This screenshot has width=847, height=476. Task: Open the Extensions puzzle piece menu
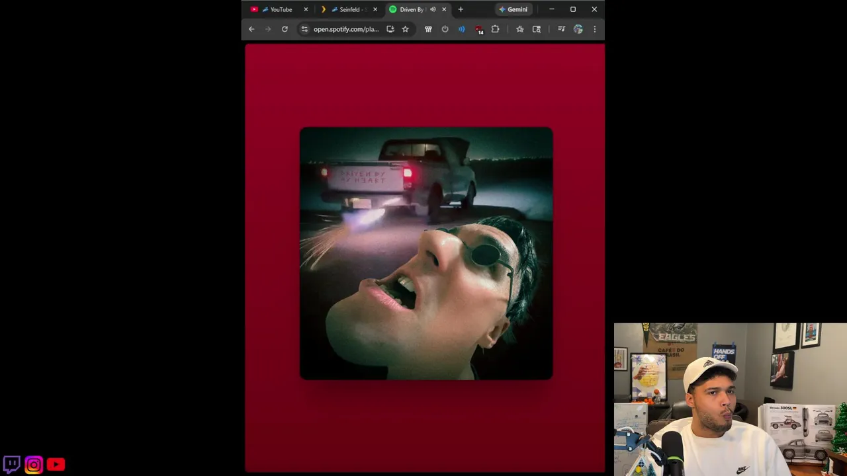point(495,29)
